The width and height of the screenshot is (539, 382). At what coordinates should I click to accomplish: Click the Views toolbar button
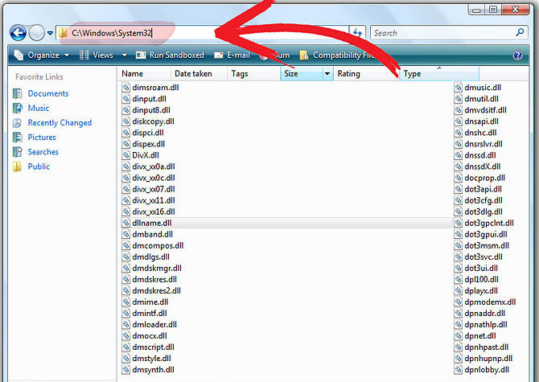coord(97,55)
